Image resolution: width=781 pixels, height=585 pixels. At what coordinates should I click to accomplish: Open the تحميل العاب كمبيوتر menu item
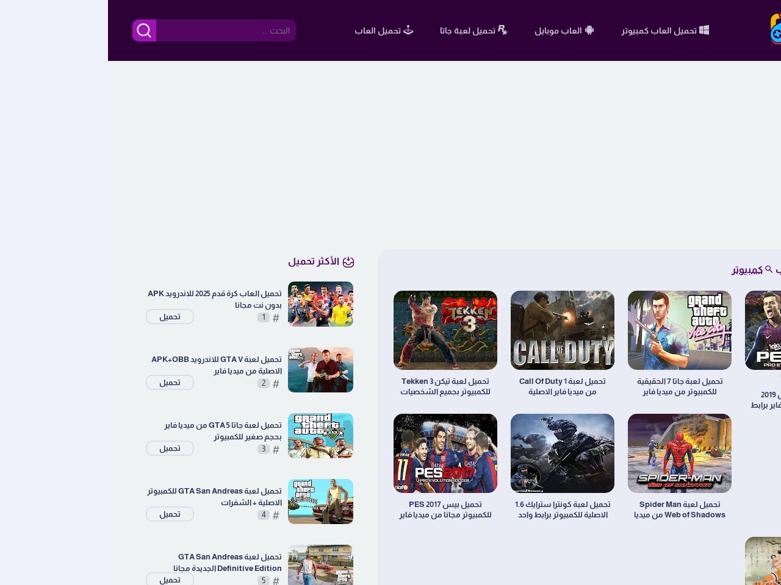[659, 30]
